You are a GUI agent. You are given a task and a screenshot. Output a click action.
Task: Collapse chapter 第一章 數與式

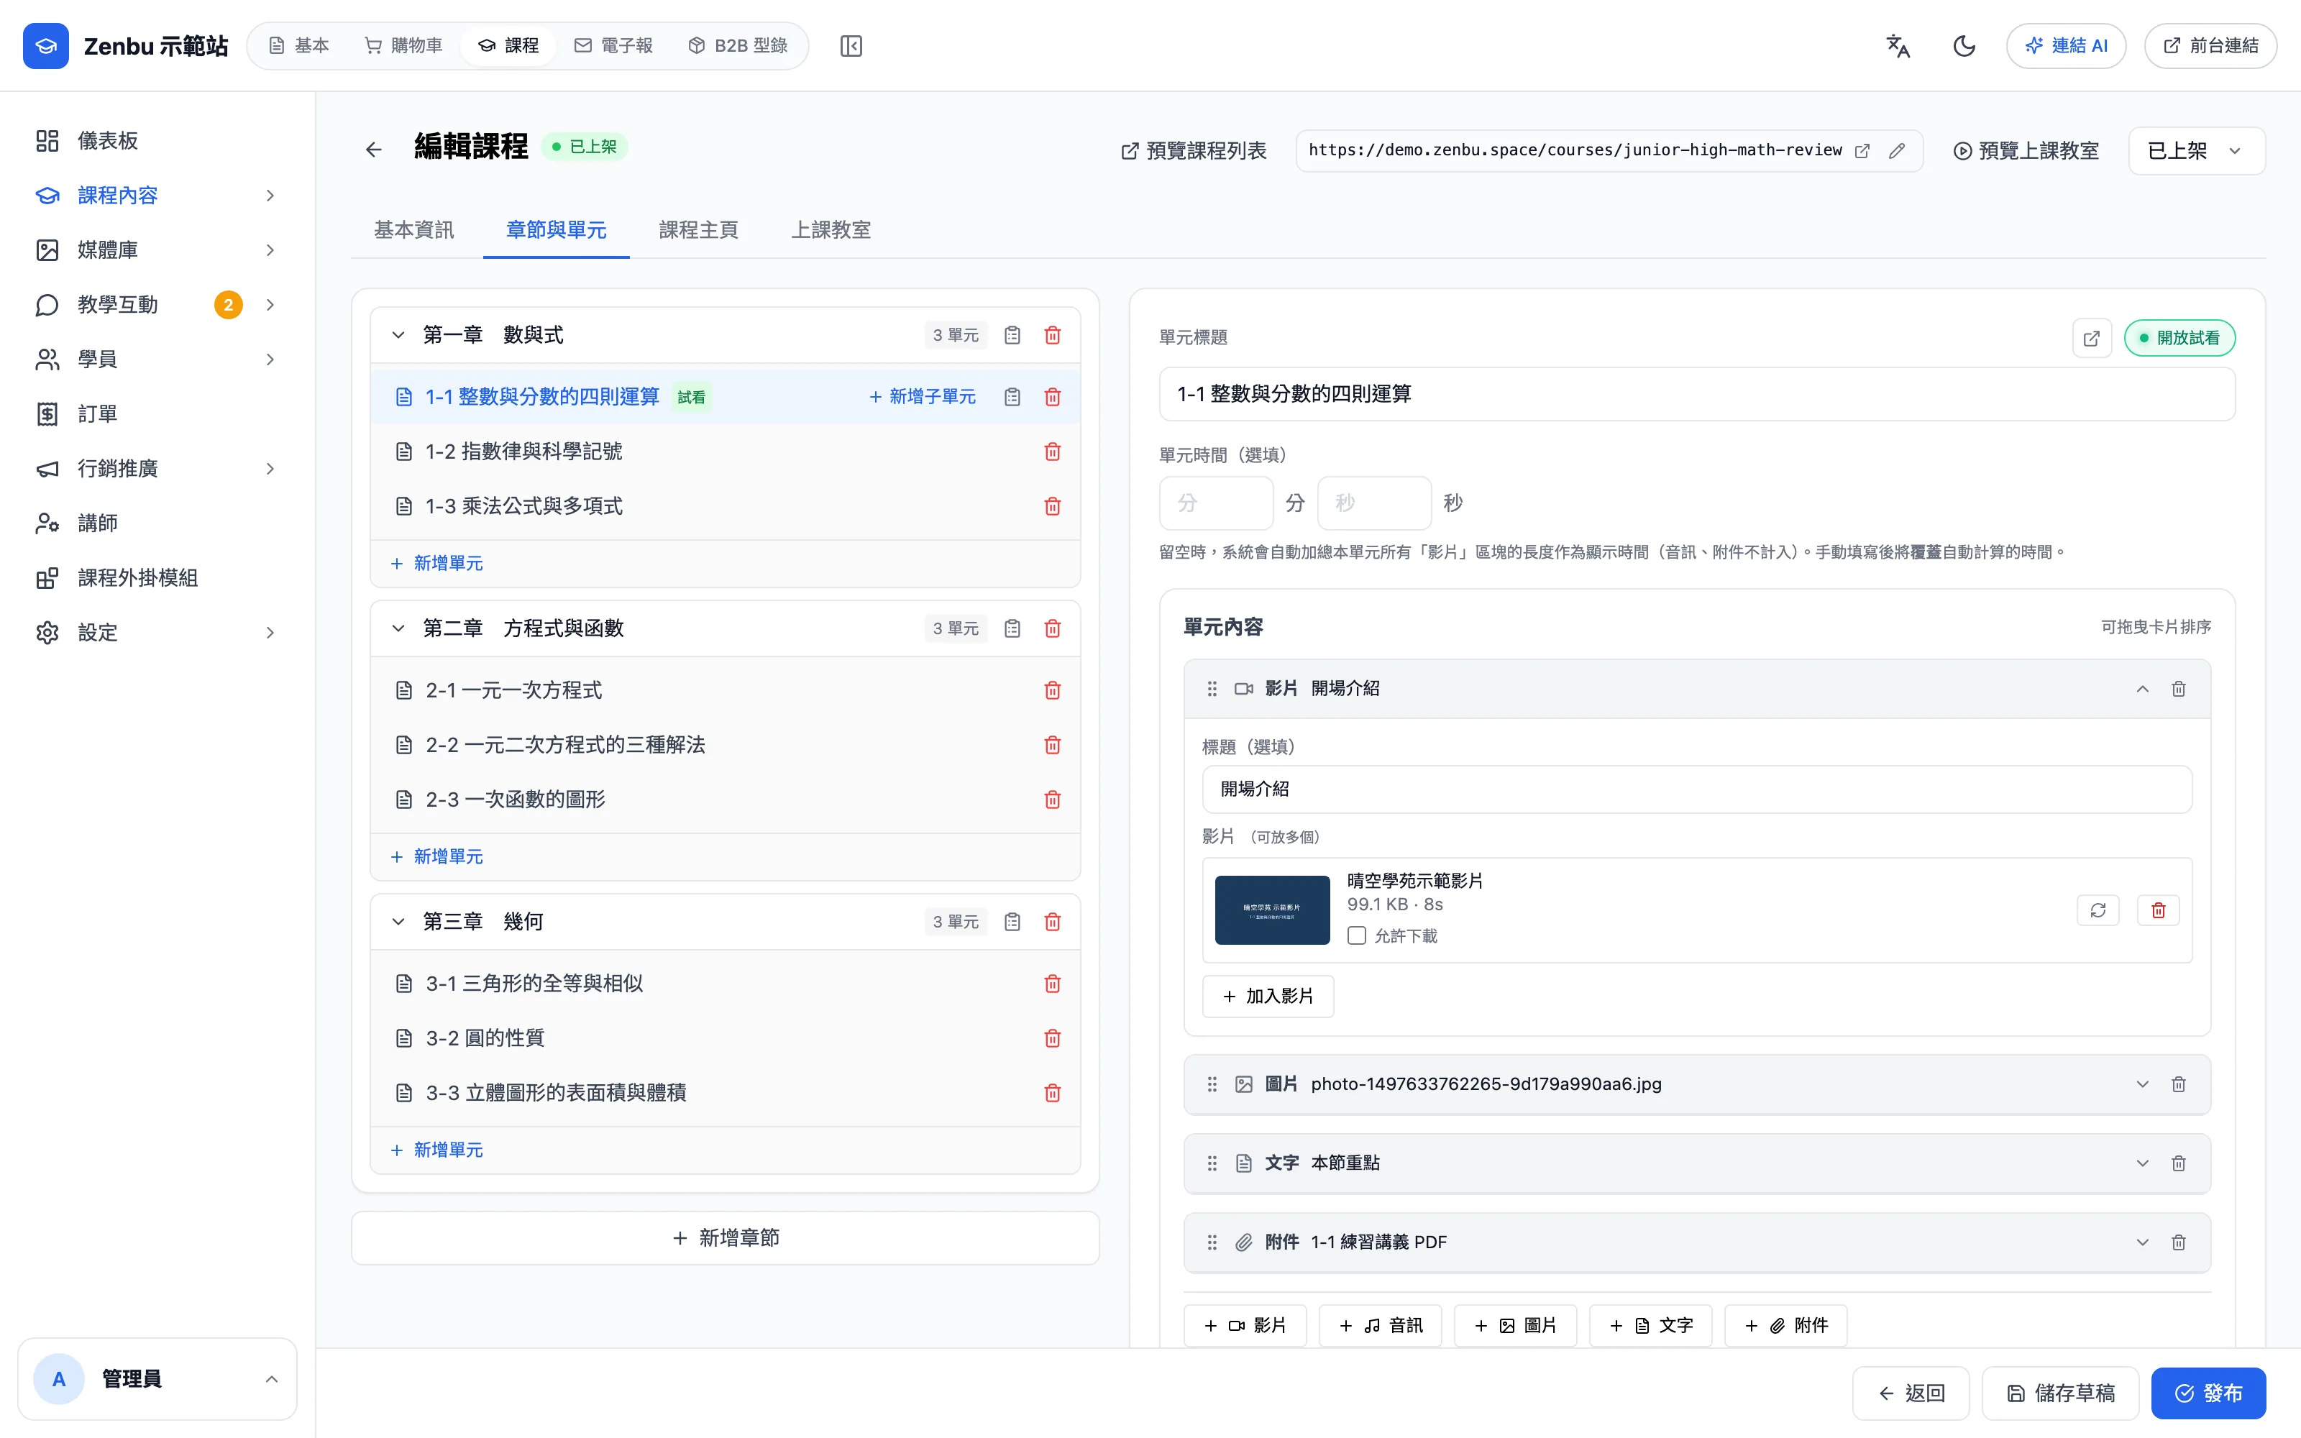(398, 335)
